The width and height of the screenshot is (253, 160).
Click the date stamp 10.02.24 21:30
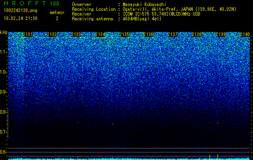(x=21, y=18)
